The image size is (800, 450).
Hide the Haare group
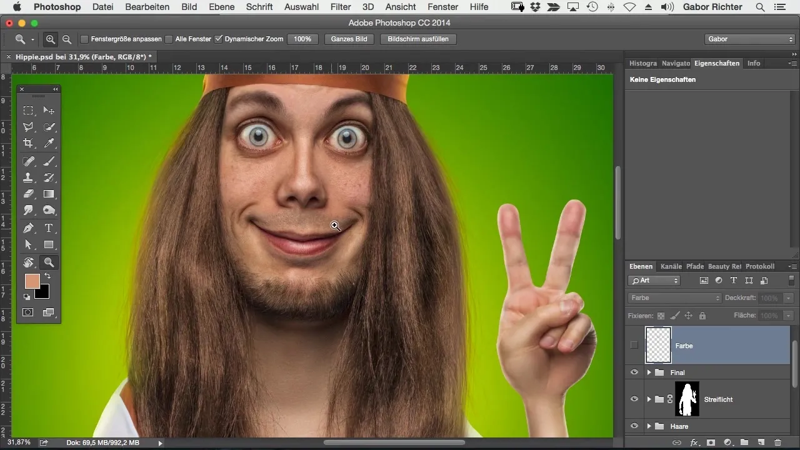pyautogui.click(x=634, y=426)
